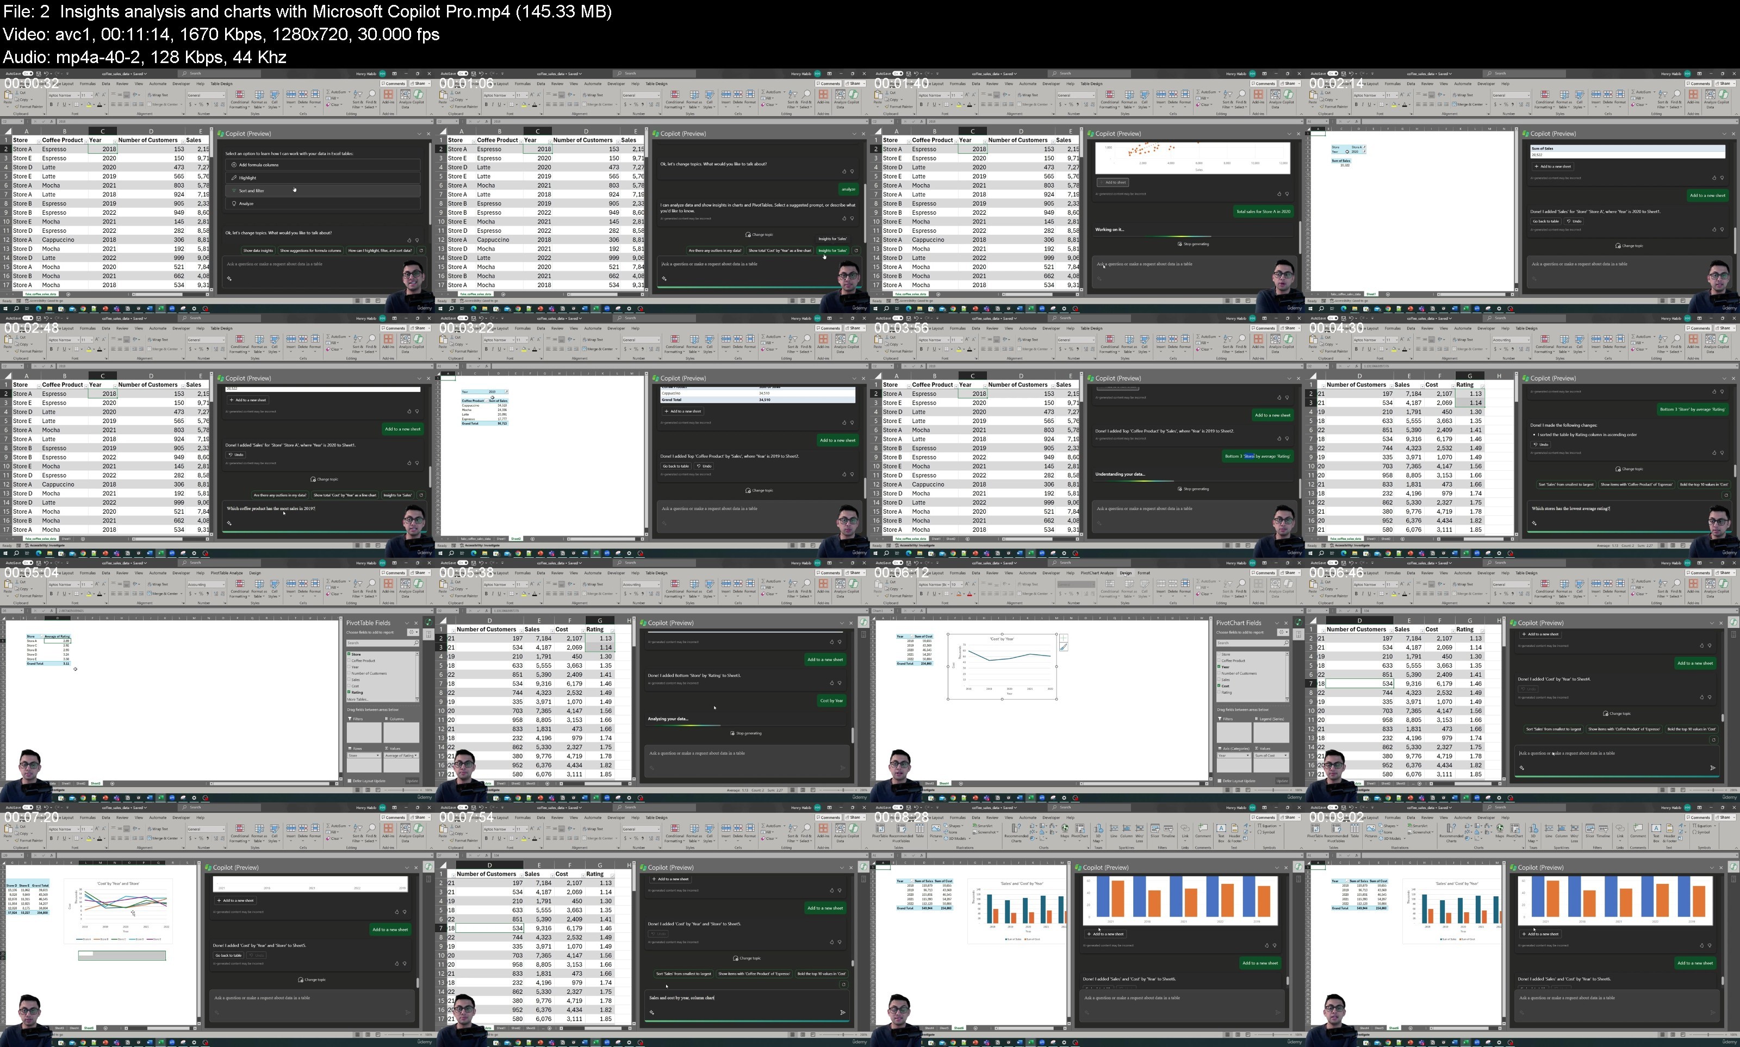Collapse Copilot pane chevron in 00:00:32 frame
Viewport: 1740px width, 1047px height.
tap(419, 134)
